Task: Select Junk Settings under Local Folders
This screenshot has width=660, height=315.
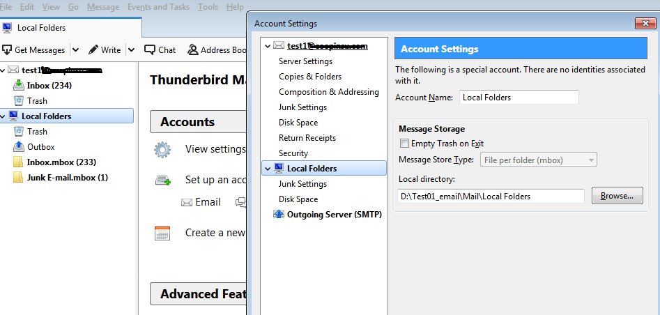Action: tap(302, 184)
